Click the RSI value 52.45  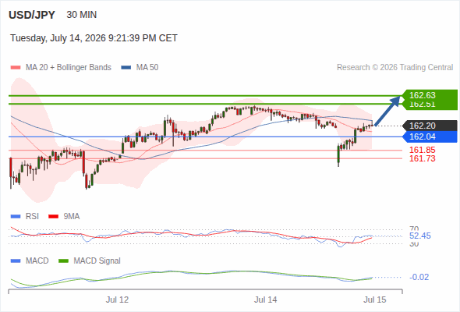[420, 236]
